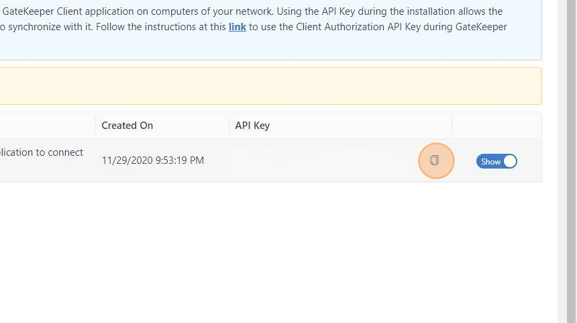Click the 'lication to connect' description cell
The width and height of the screenshot is (577, 323).
coord(41,152)
